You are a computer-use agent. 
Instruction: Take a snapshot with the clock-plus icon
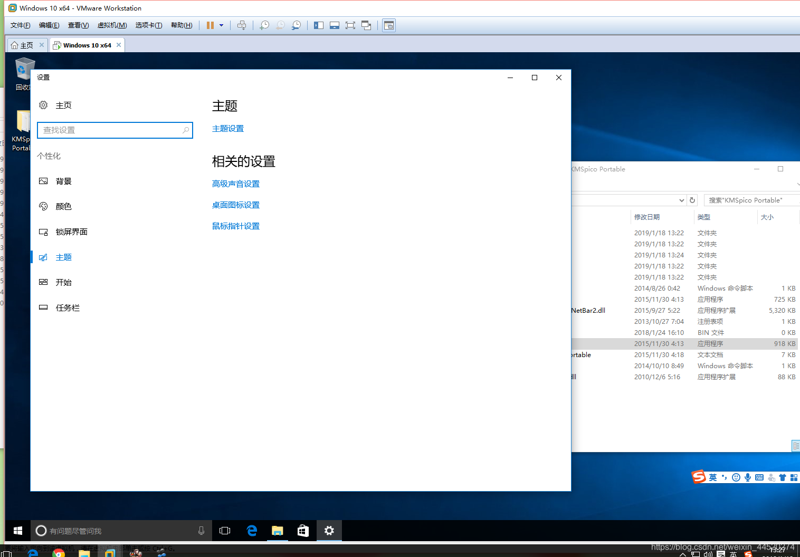pyautogui.click(x=264, y=25)
